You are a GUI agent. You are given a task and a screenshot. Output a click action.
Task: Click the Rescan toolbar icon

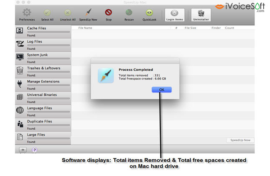[129, 13]
